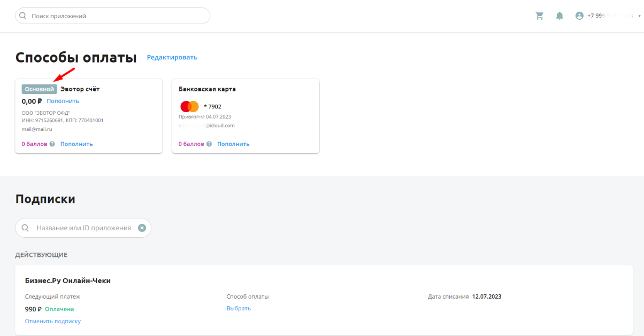This screenshot has height=336, width=644.
Task: Click the 'Бизнес.Ру Онлайн-Чеки' subscription title
Action: coord(68,280)
